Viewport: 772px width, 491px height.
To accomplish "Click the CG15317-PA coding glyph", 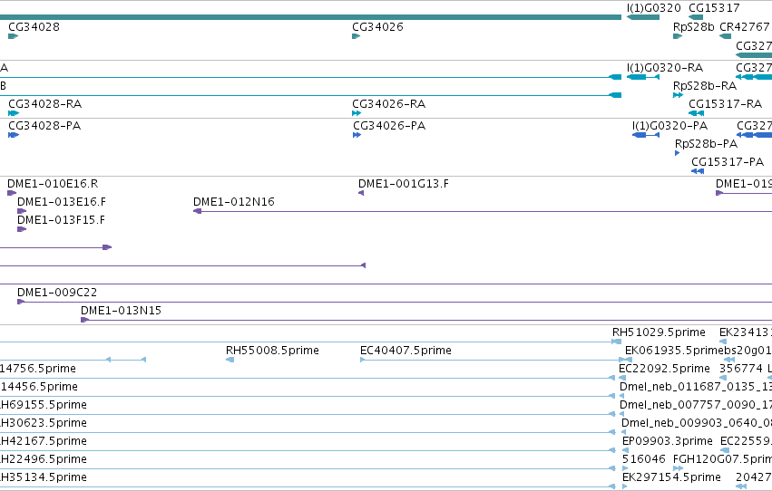I will point(698,171).
